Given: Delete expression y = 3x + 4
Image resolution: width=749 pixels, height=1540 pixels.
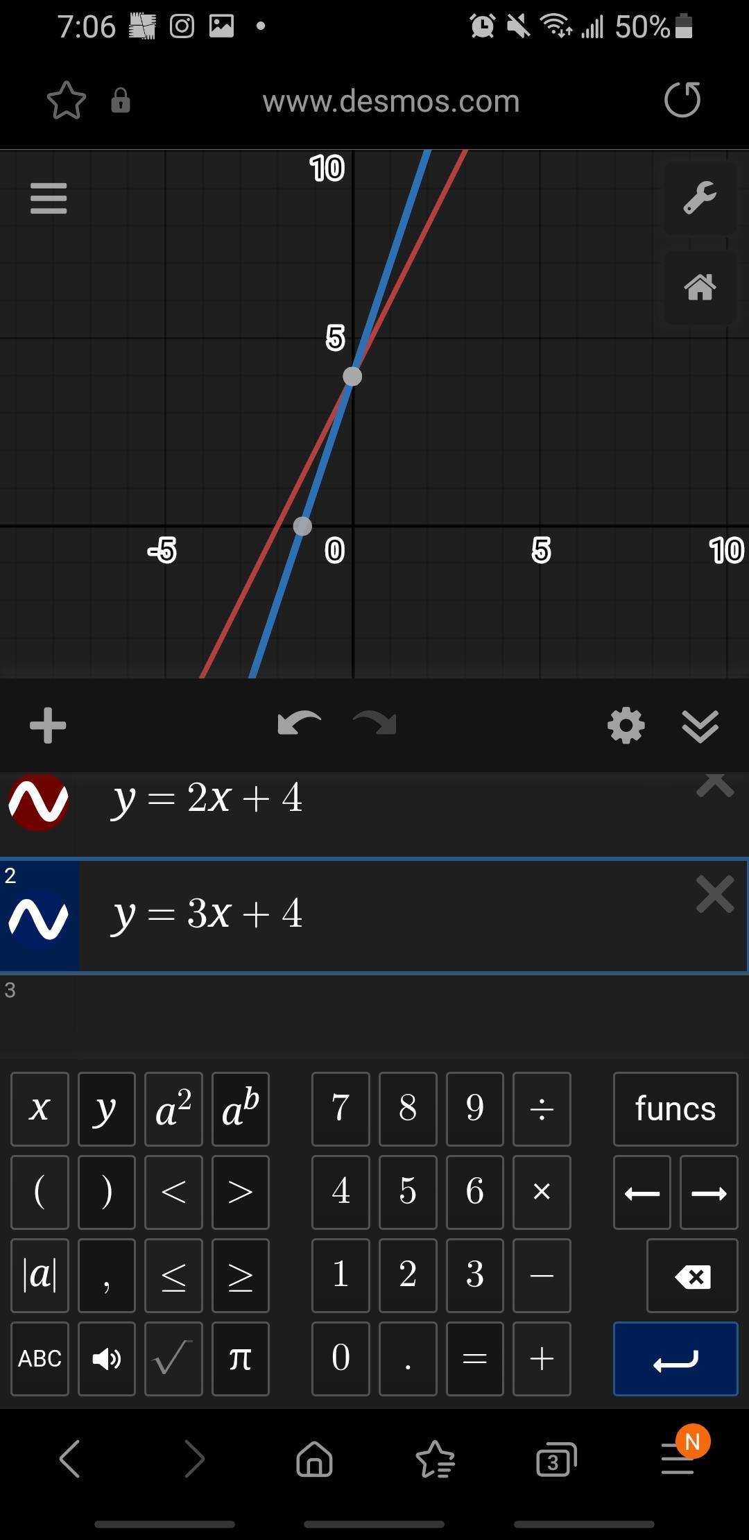Looking at the screenshot, I should pos(715,894).
